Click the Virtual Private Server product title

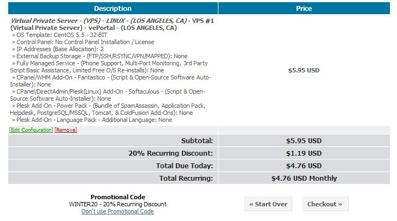[112, 24]
